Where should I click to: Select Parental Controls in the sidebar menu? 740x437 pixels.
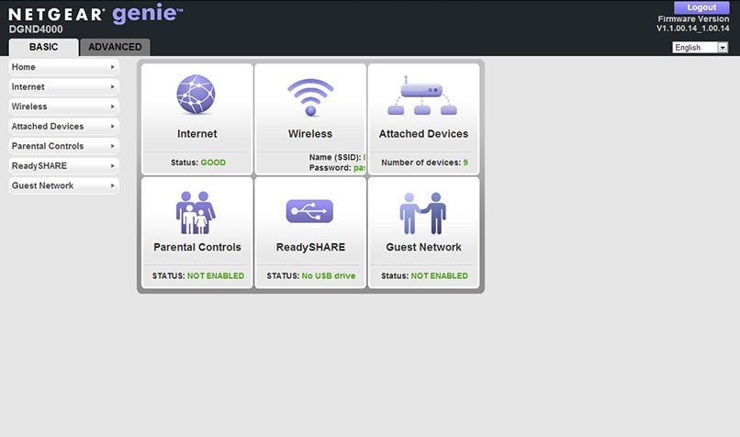click(63, 146)
